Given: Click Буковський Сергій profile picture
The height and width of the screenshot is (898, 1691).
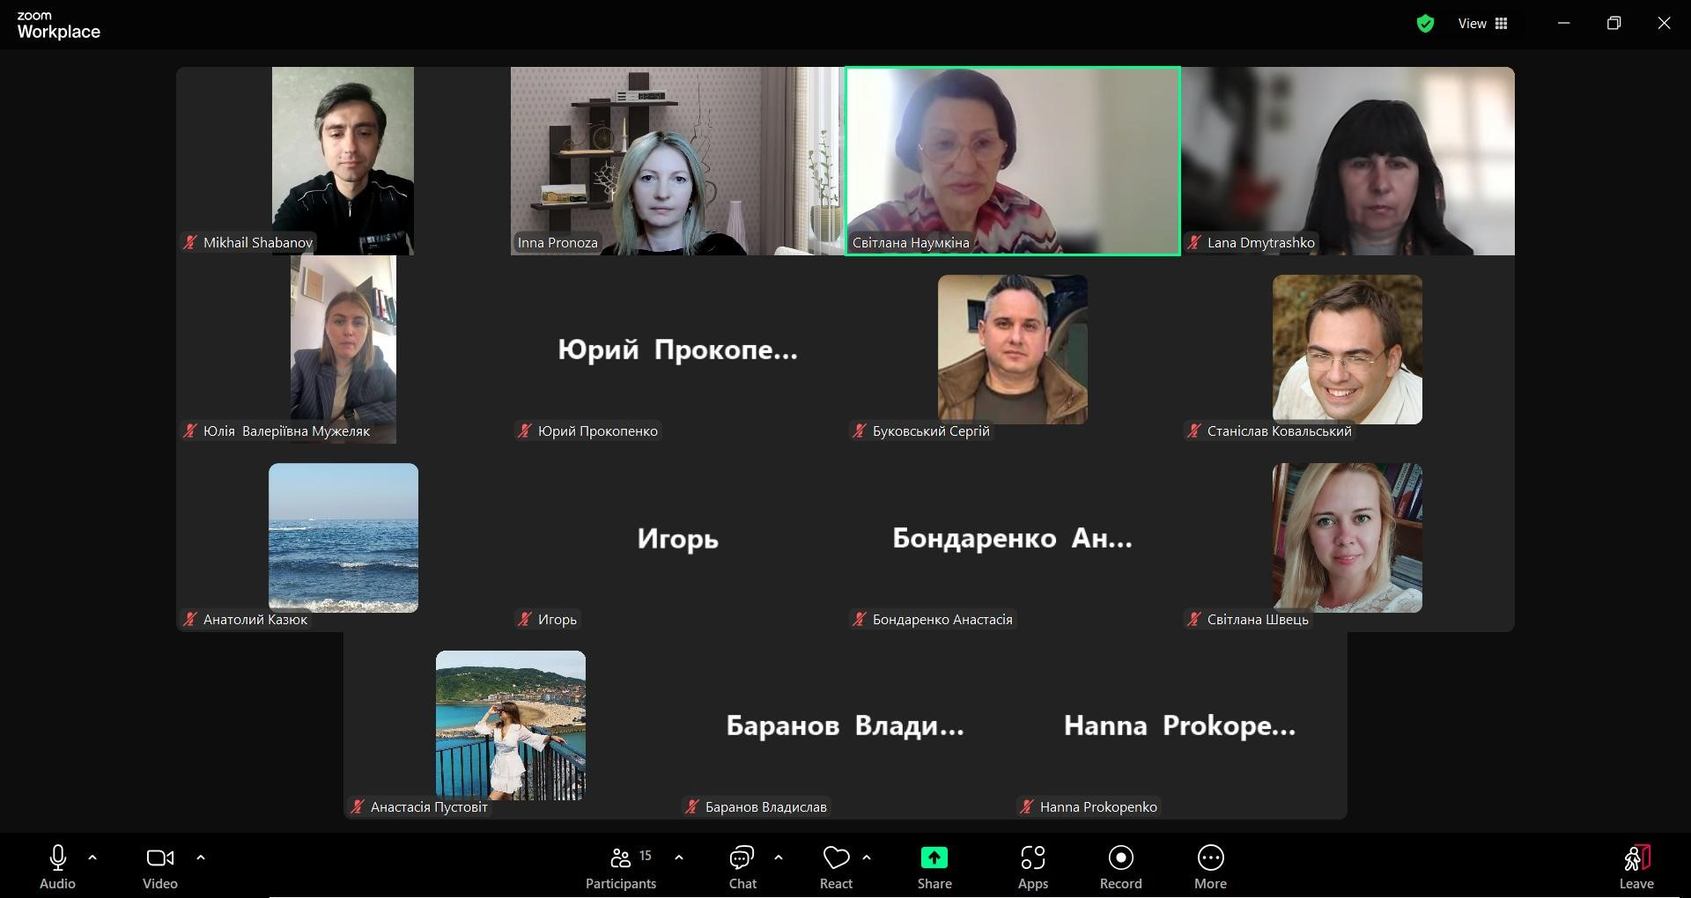Looking at the screenshot, I should 1013,350.
